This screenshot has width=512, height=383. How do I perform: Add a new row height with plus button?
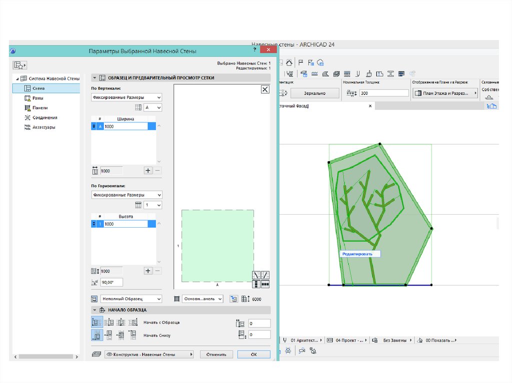pyautogui.click(x=148, y=271)
